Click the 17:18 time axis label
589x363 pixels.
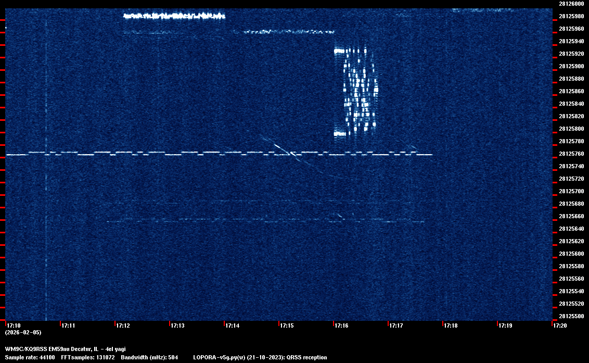pyautogui.click(x=451, y=326)
